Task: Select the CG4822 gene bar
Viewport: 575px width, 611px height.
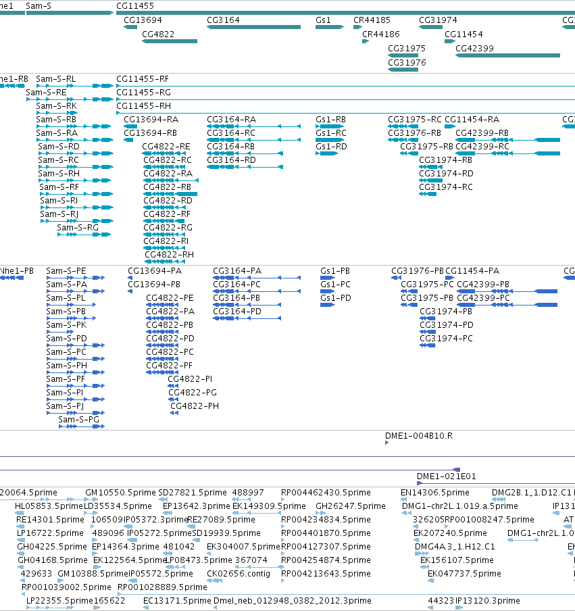Action: click(170, 41)
